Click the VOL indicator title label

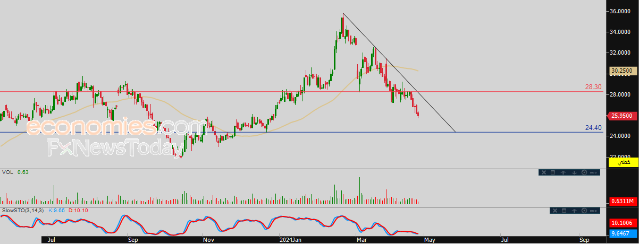[8, 172]
